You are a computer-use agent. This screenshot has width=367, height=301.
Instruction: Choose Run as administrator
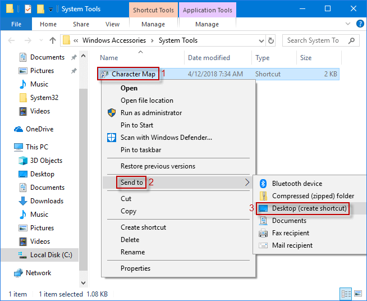coord(178,113)
